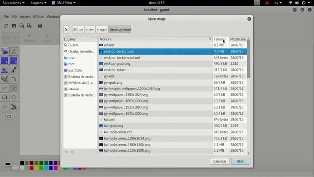Image resolution: width=314 pixels, height=177 pixels.
Task: Select the file named default
Action: 173,45
